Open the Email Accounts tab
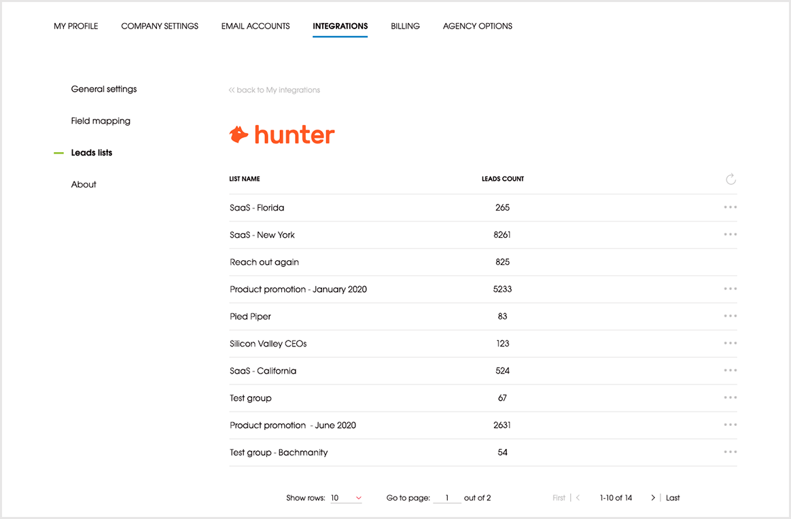The image size is (791, 519). coord(256,26)
